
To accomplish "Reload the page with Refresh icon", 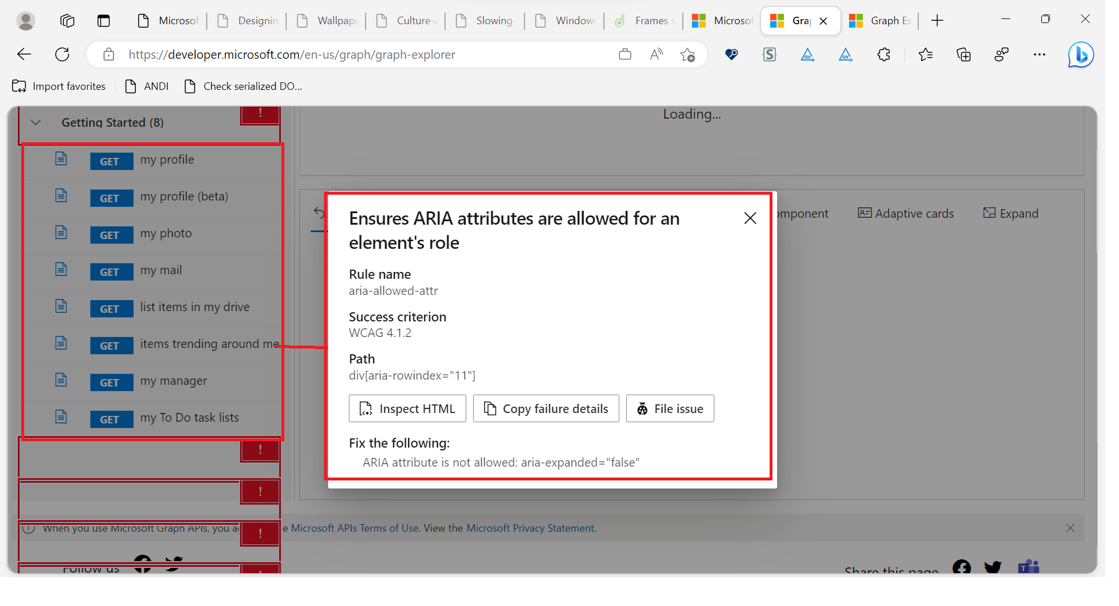I will coord(62,55).
